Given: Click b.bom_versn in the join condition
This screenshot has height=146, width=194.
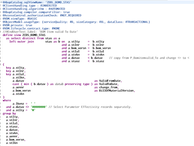Looking at the screenshot, I should click(102, 48).
